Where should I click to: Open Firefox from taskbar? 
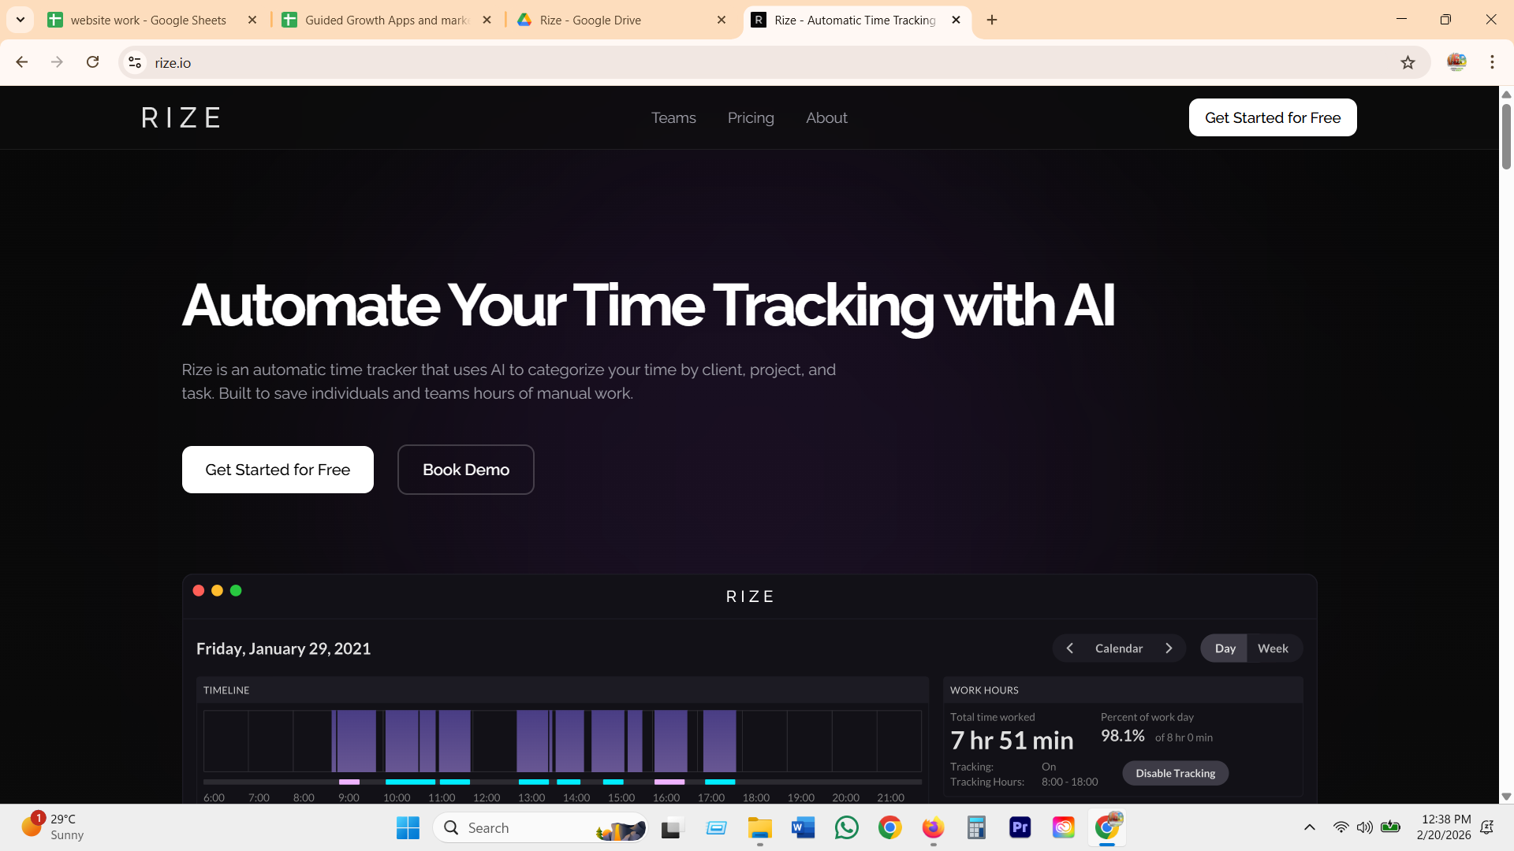pyautogui.click(x=933, y=828)
